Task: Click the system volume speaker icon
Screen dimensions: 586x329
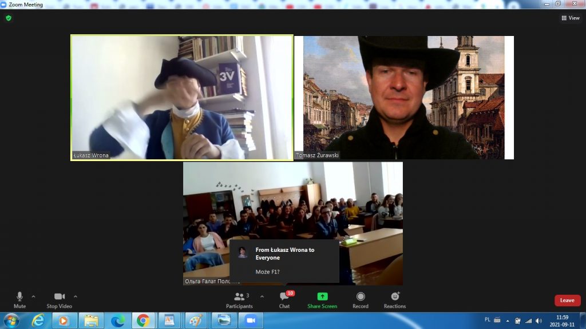Action: click(539, 320)
